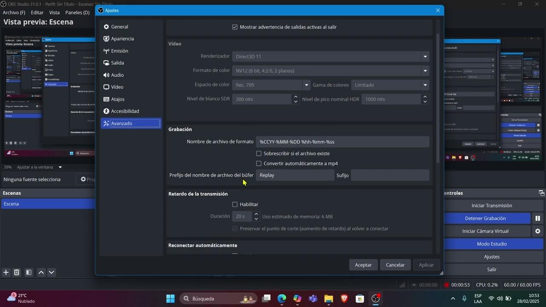
Task: Enable the stream delay Habilitar checkbox
Action: tap(235, 205)
